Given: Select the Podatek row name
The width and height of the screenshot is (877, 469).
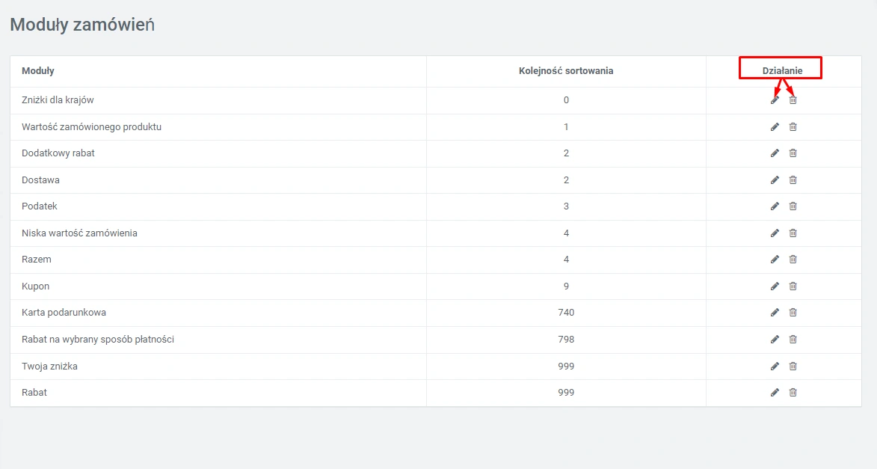Looking at the screenshot, I should 40,206.
